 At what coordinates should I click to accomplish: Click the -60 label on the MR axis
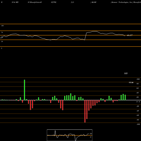tap(138, 115)
